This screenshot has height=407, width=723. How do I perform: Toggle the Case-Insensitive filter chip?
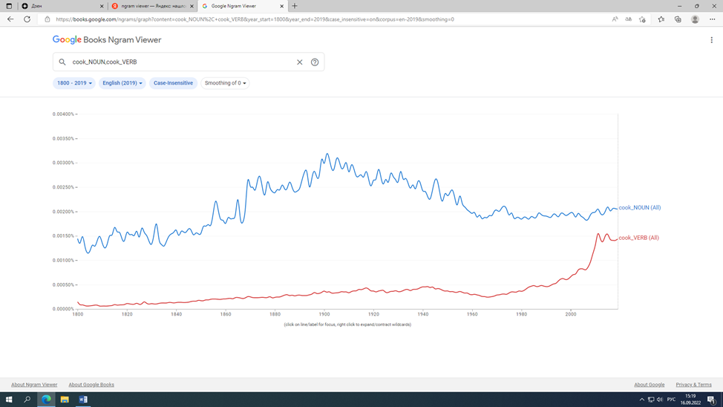click(x=174, y=83)
